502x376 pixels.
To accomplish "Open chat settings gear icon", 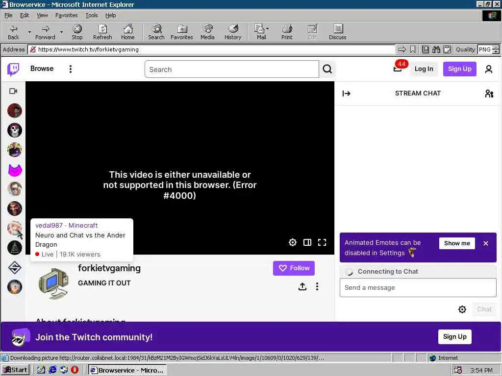I will tap(462, 309).
